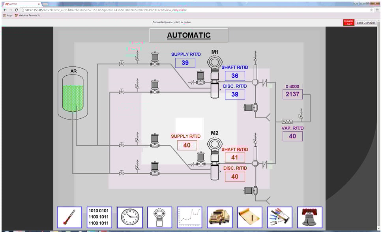This screenshot has width=382, height=232.
Task: Click the AUTOMATIC mode button
Action: 189,35
